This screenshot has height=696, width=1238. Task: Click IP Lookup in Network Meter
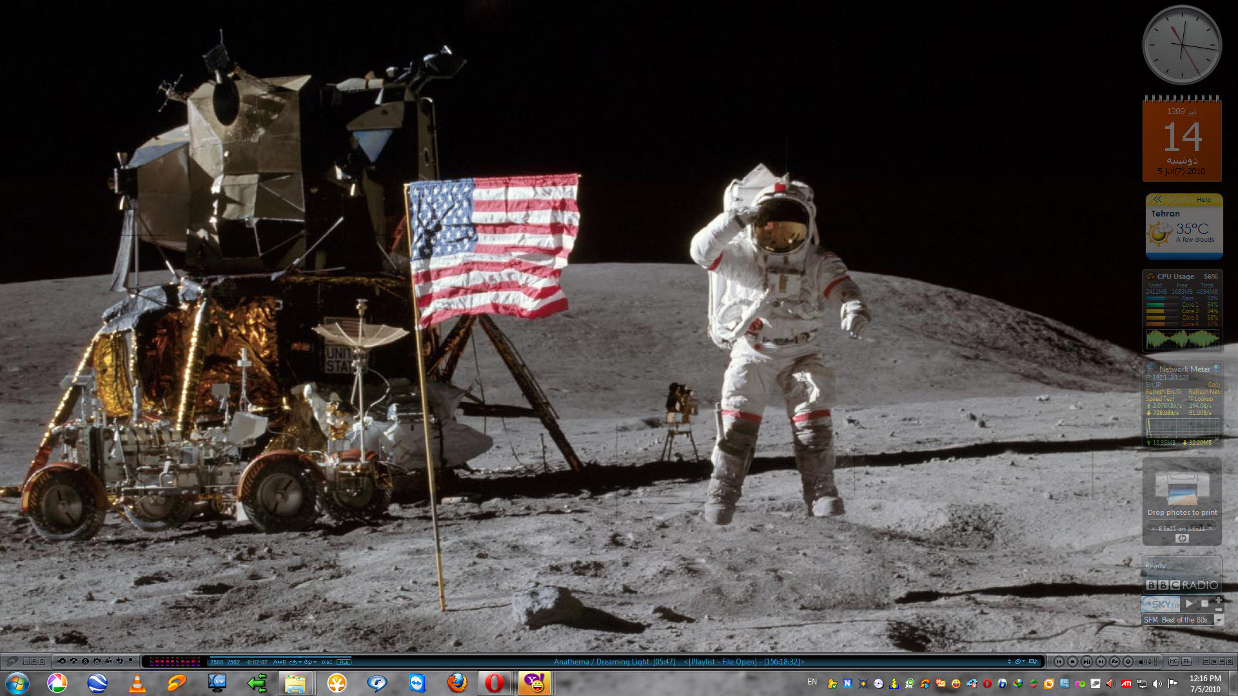(x=1201, y=399)
